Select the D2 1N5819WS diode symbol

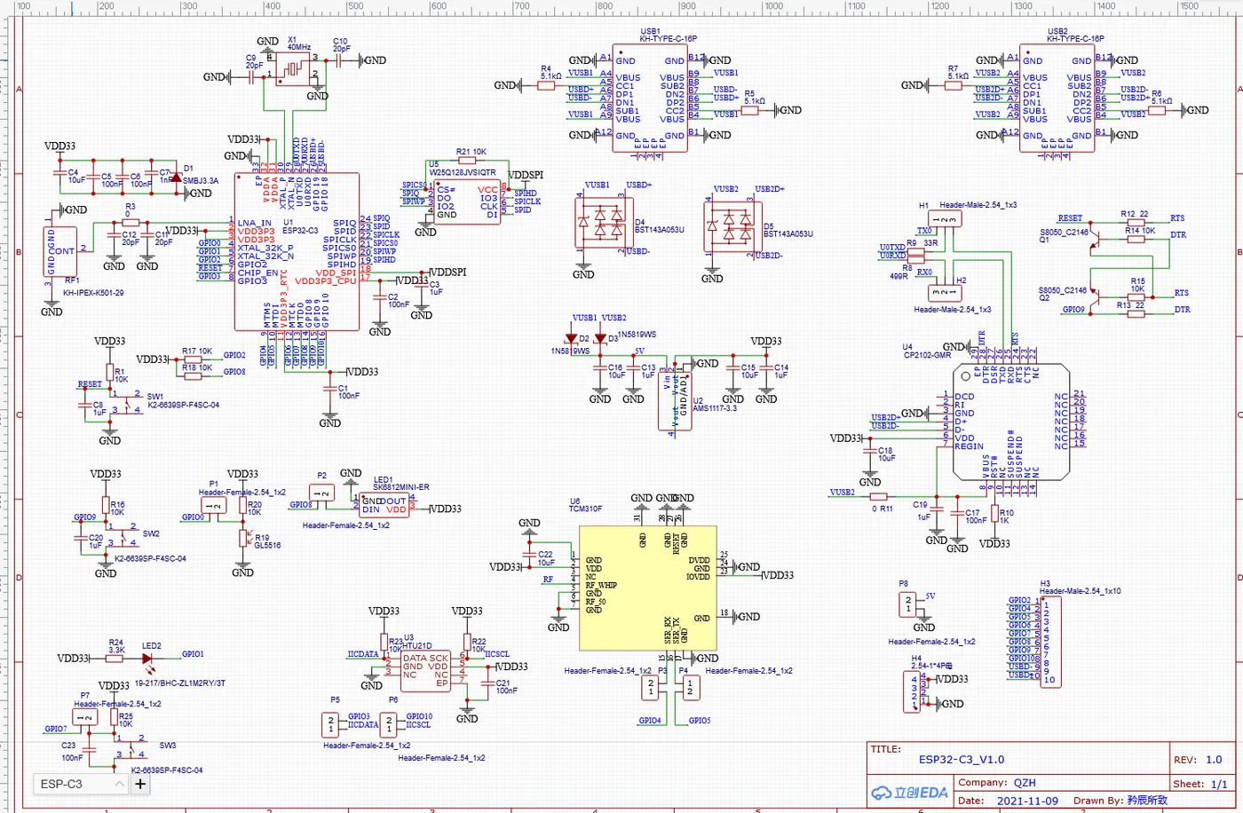tap(572, 338)
